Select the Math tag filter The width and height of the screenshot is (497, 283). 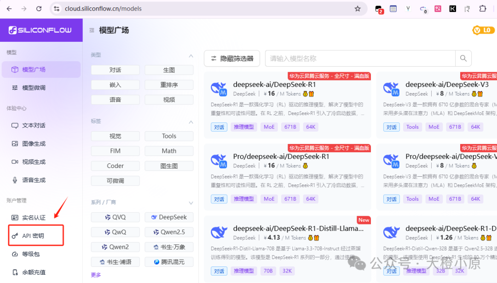coord(169,151)
